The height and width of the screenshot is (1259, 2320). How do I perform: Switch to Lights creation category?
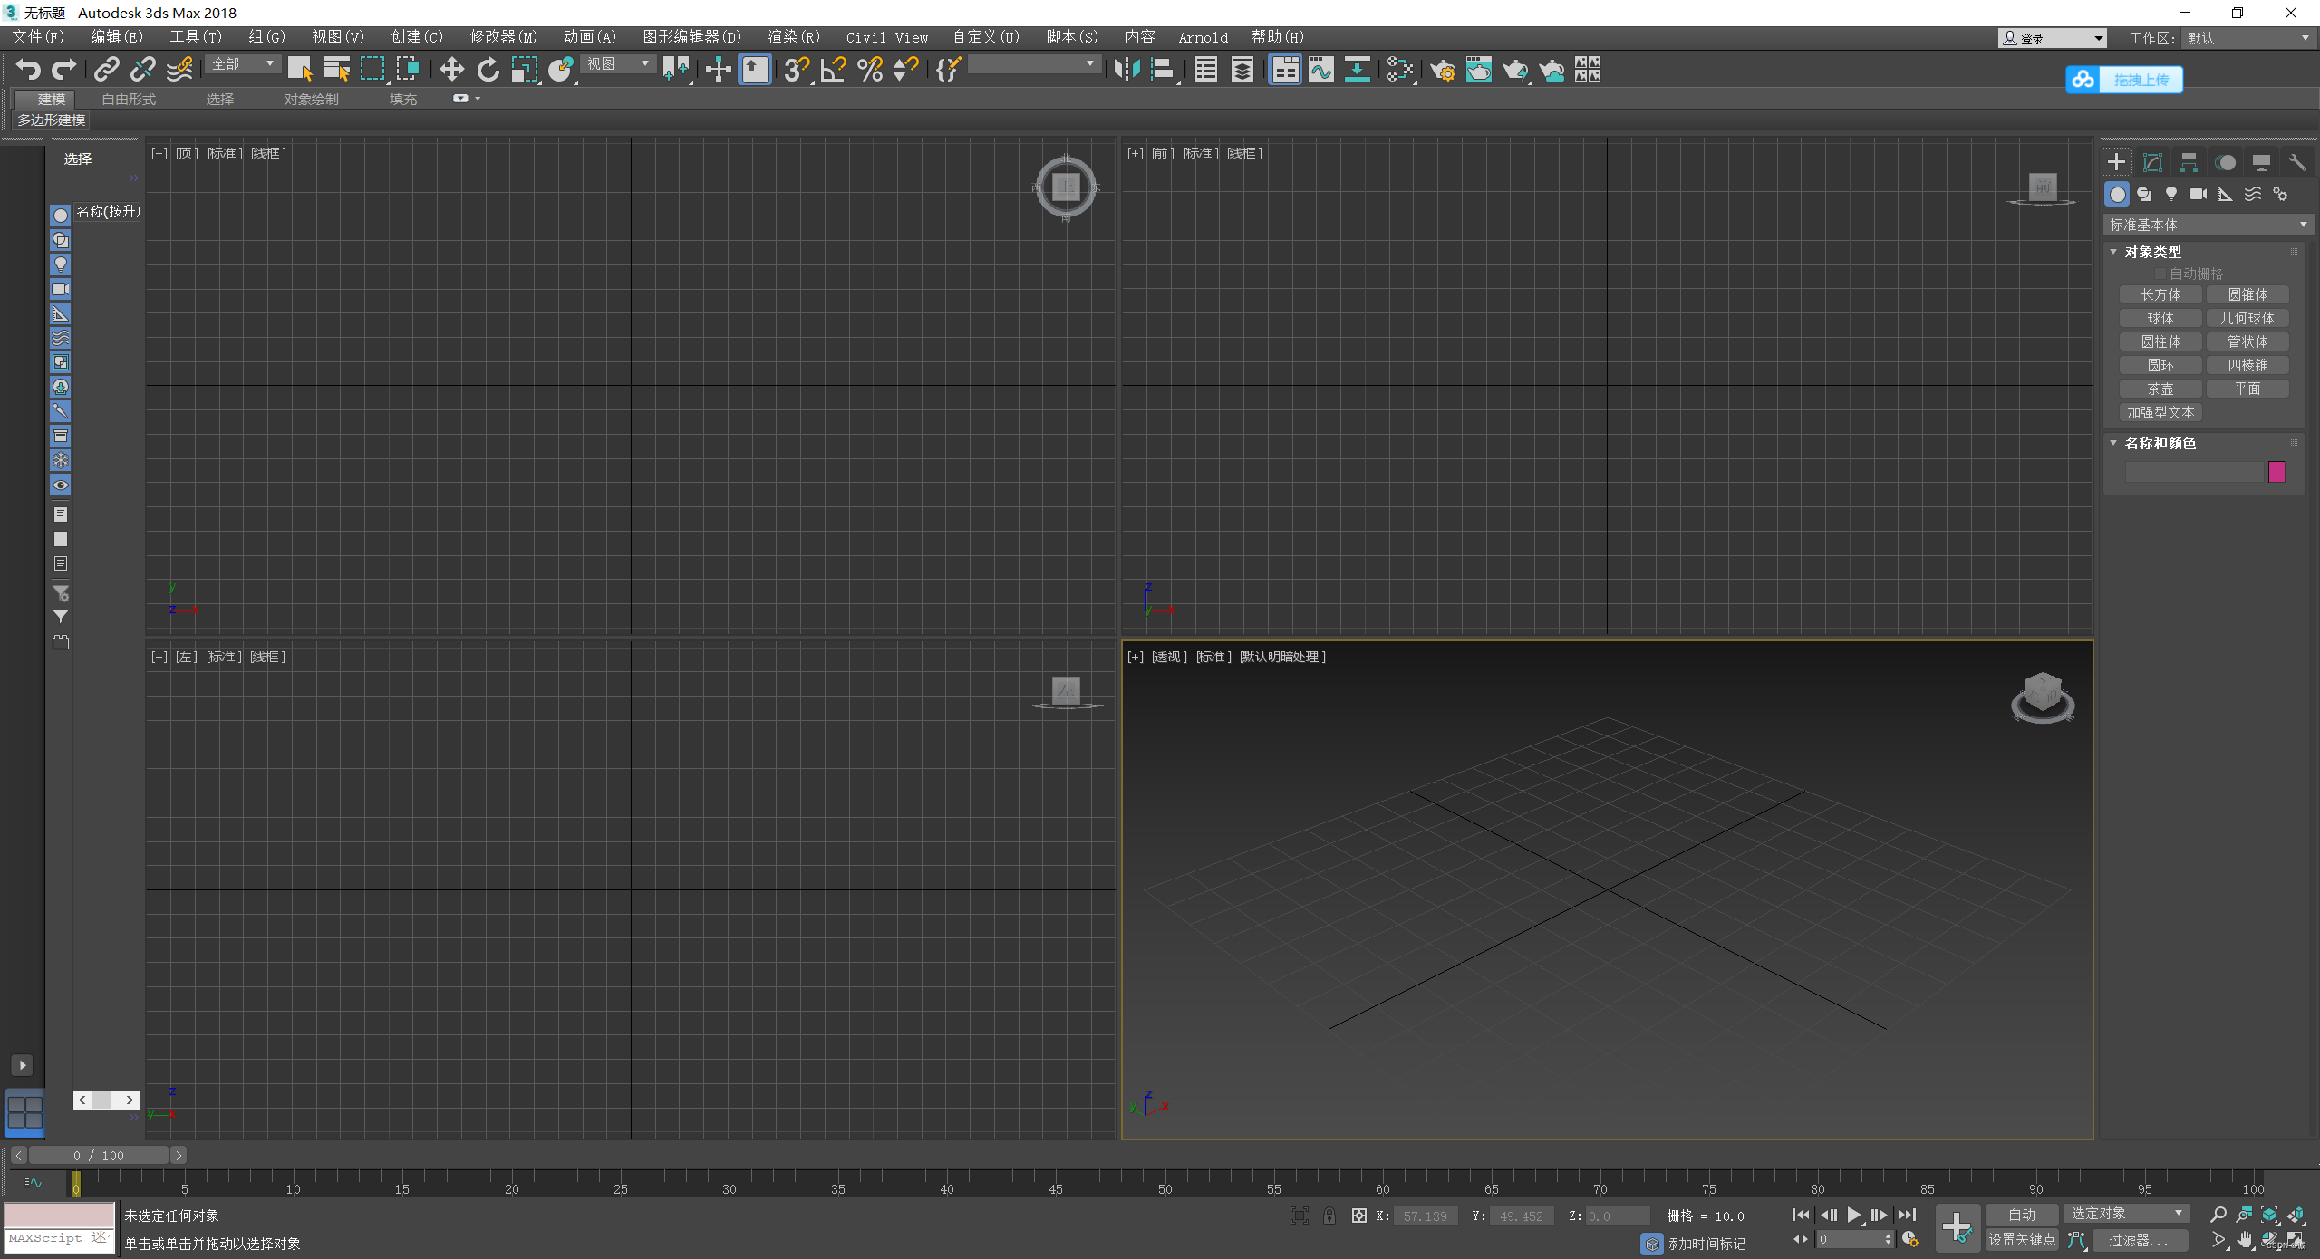coord(2171,194)
